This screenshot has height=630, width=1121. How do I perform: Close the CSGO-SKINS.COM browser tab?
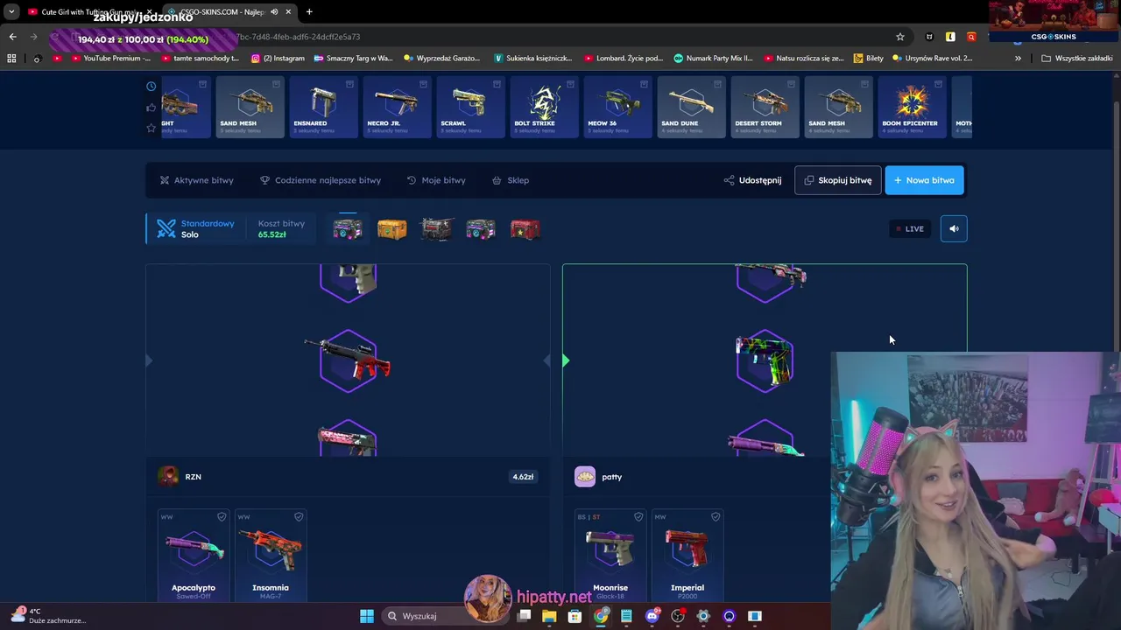point(288,12)
